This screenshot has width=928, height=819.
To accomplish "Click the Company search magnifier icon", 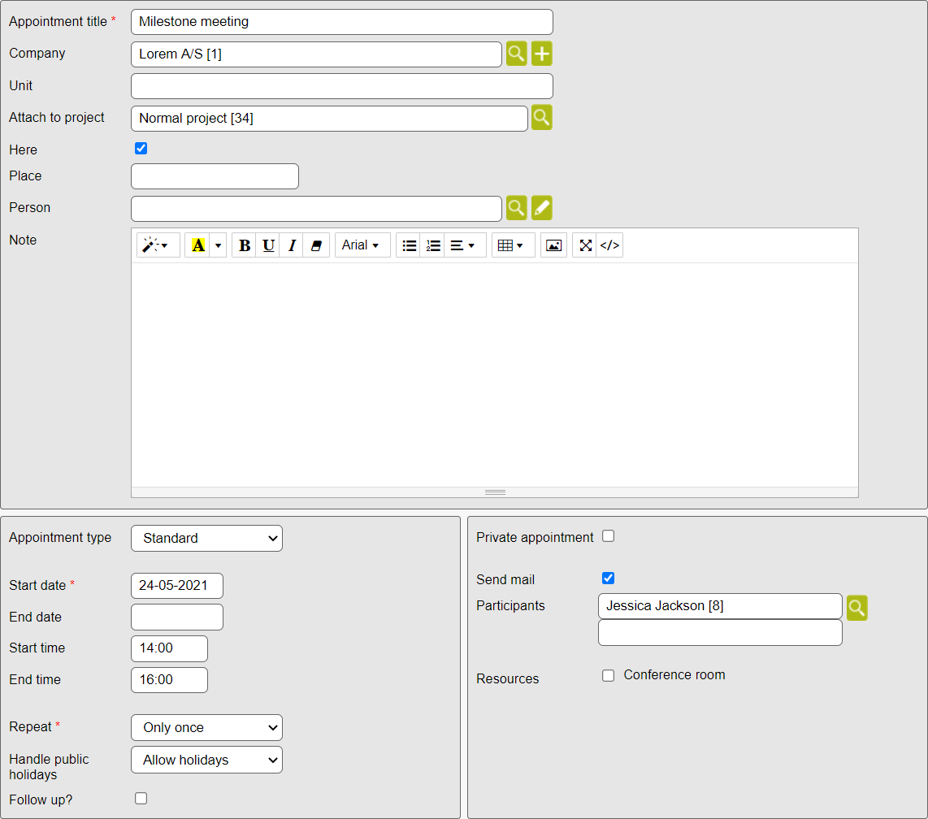I will tap(516, 54).
